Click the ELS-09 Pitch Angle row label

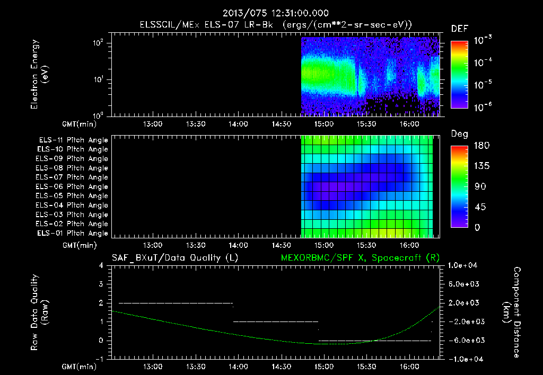72,159
